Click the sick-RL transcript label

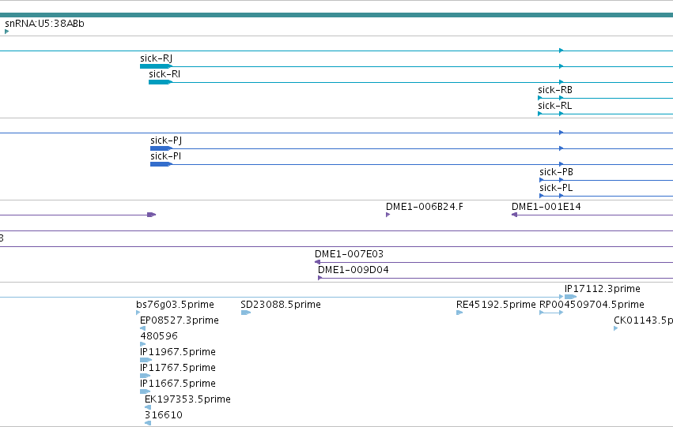555,106
